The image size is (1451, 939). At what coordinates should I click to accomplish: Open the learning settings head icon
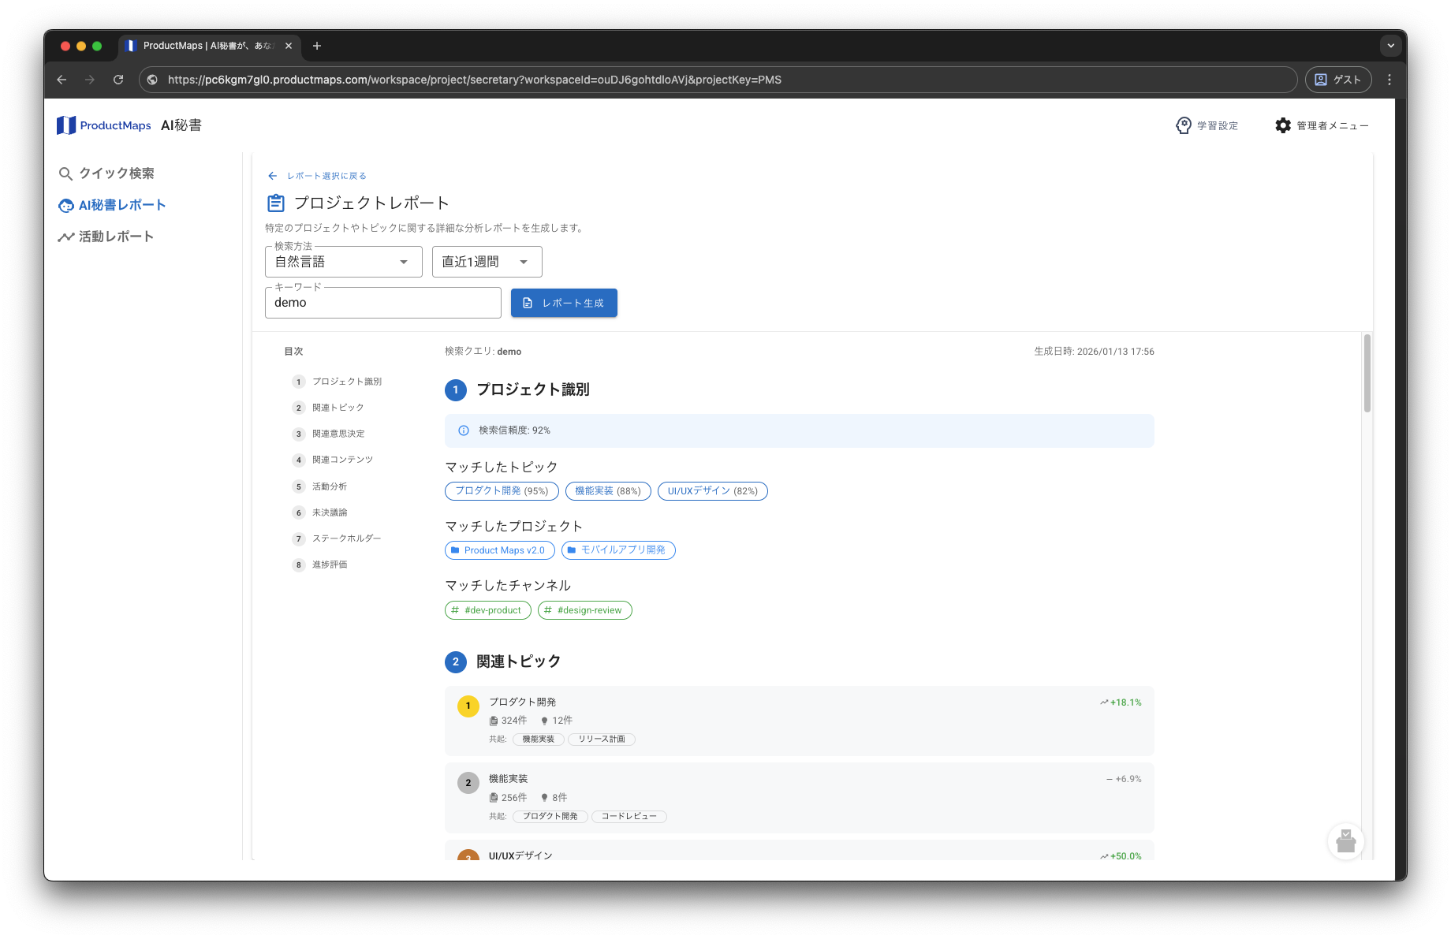[x=1183, y=125]
